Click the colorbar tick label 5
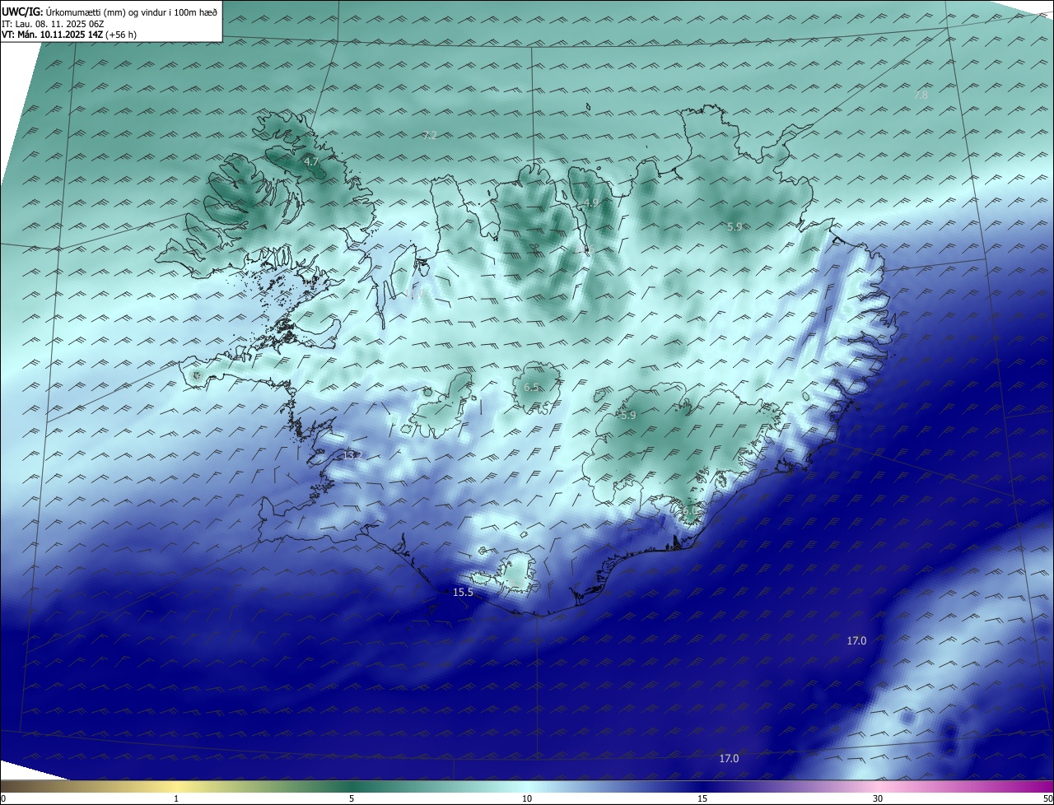Image resolution: width=1054 pixels, height=805 pixels. (x=352, y=798)
